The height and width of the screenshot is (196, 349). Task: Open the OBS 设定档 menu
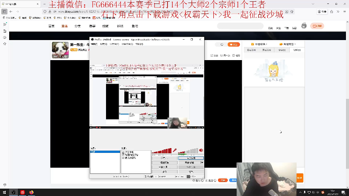(x=114, y=44)
